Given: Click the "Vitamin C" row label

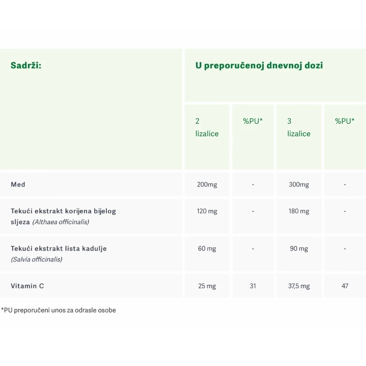Looking at the screenshot, I should (27, 286).
